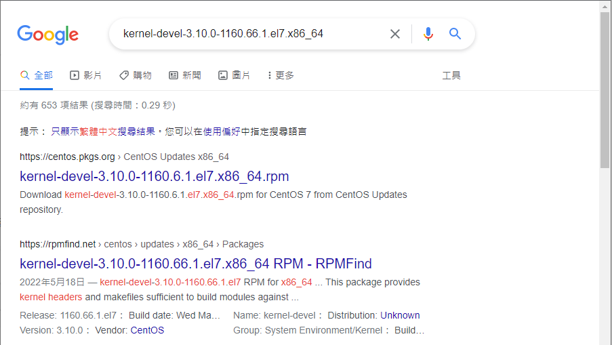Click the scrollbar up arrow
This screenshot has width=612, height=345.
tap(605, 7)
